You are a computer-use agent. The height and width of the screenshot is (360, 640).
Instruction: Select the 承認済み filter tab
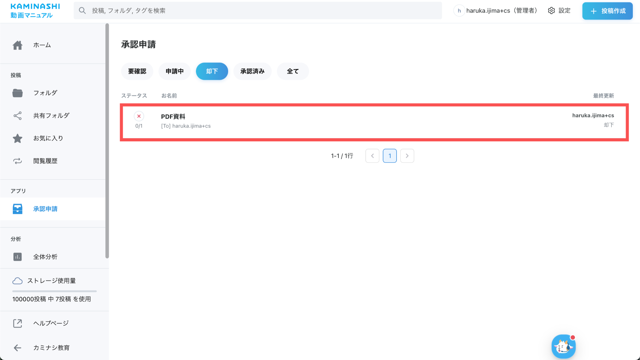(252, 71)
